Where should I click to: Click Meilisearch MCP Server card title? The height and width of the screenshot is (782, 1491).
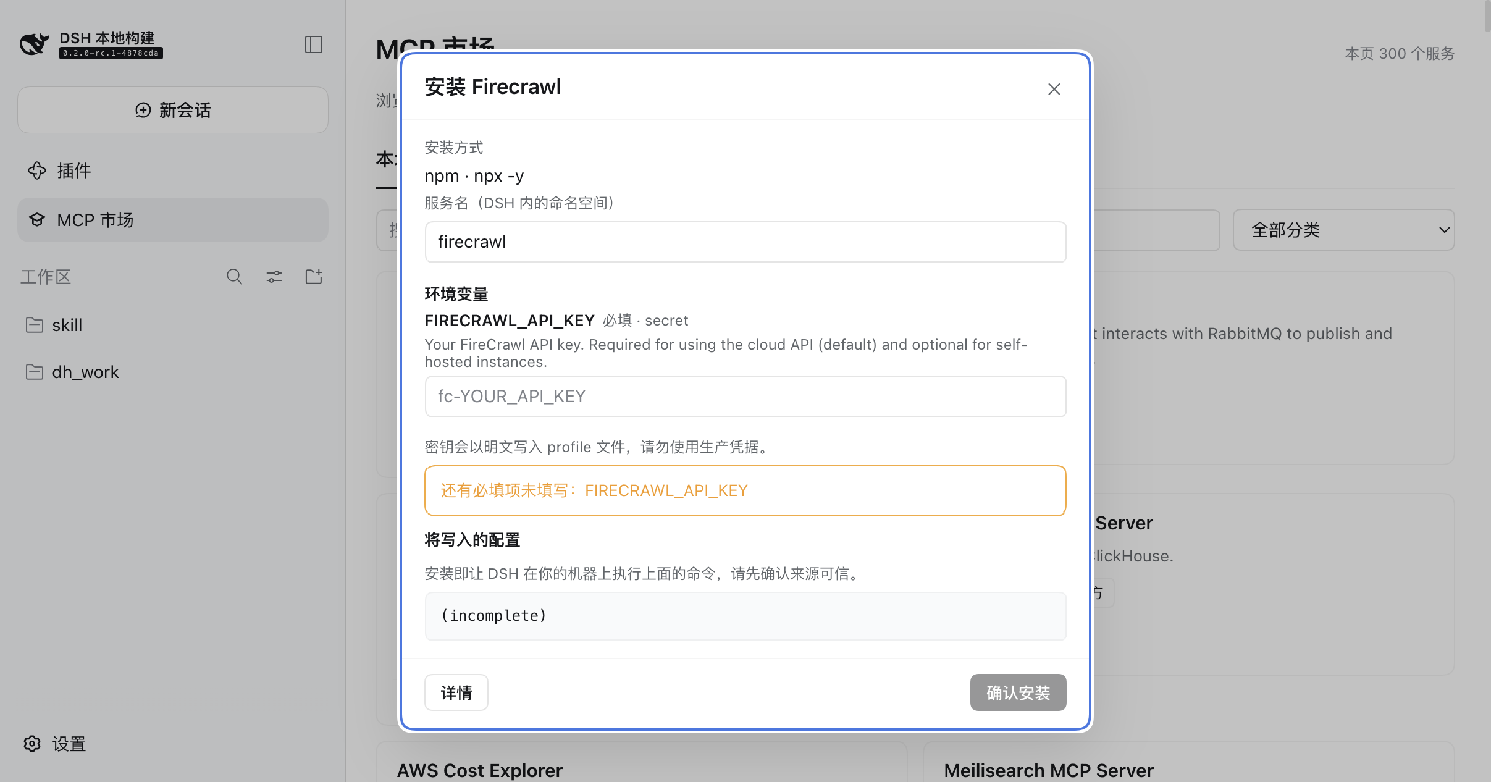pyautogui.click(x=1049, y=770)
